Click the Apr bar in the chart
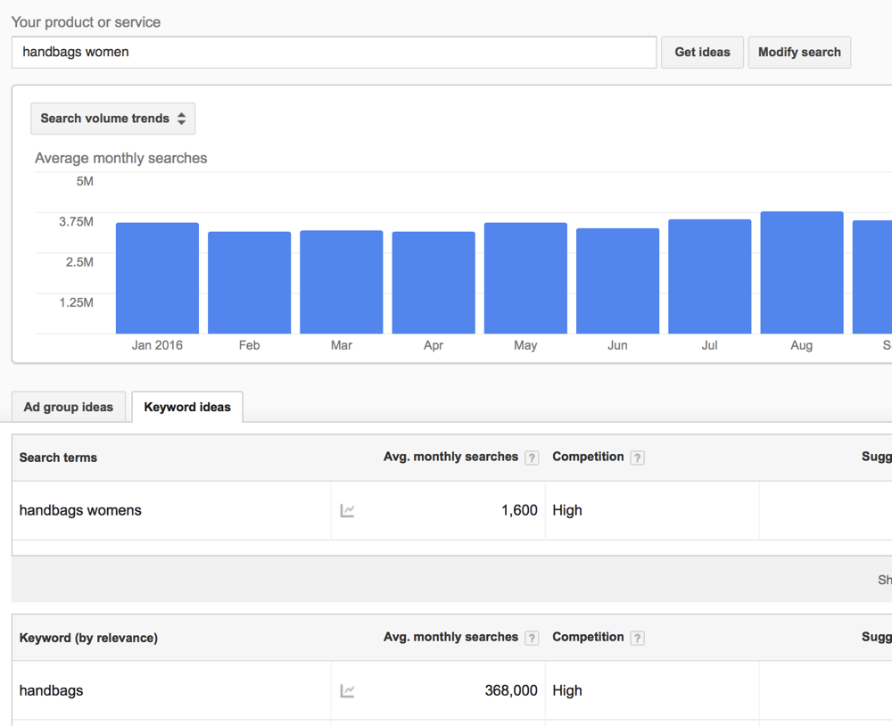Image resolution: width=892 pixels, height=726 pixels. click(x=434, y=283)
